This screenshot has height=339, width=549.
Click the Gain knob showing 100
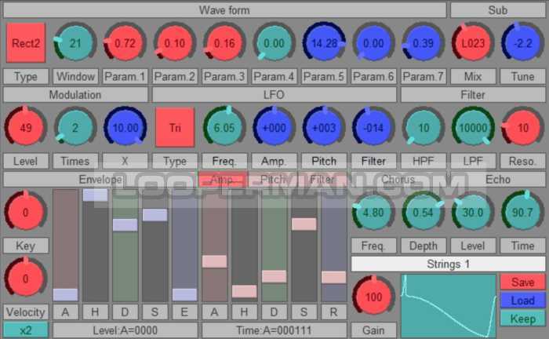pyautogui.click(x=373, y=298)
